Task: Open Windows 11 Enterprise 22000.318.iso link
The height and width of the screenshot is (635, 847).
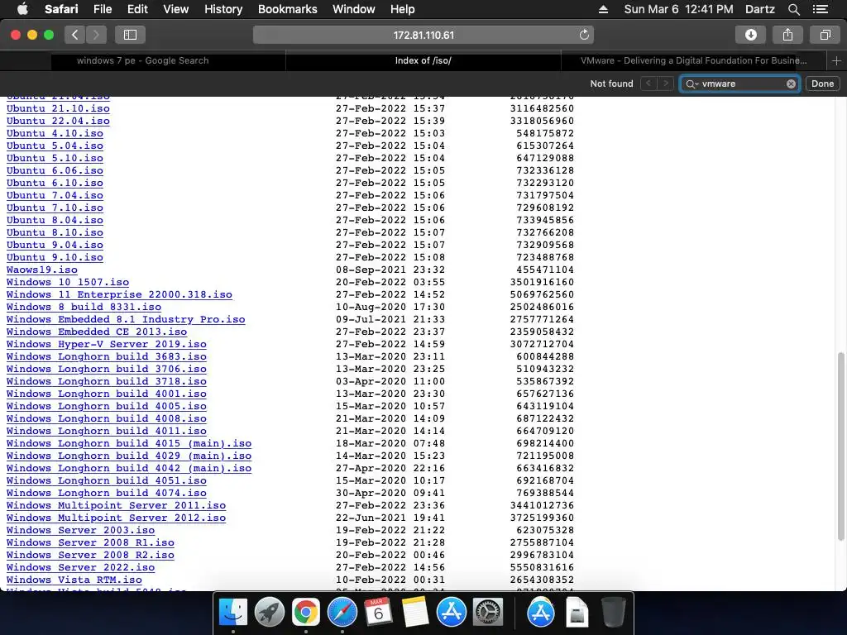Action: tap(119, 294)
